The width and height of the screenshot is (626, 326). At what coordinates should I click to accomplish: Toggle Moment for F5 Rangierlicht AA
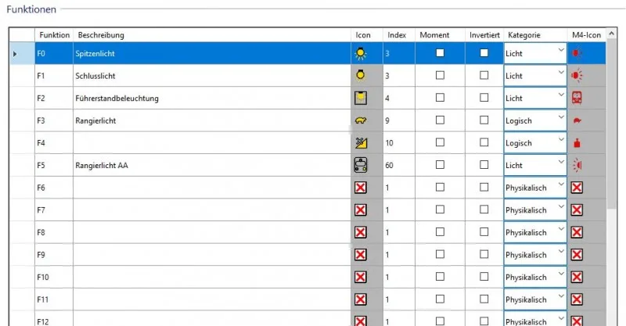click(440, 164)
